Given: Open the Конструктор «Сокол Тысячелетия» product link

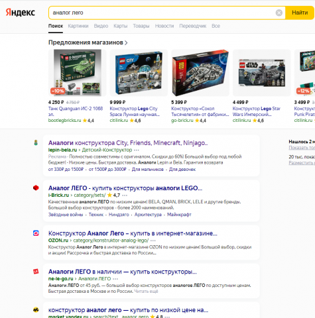Looking at the screenshot, I should pos(200,111).
